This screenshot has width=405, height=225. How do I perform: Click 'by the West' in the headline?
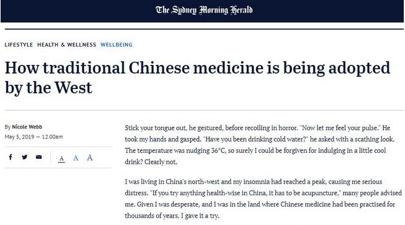48,88
